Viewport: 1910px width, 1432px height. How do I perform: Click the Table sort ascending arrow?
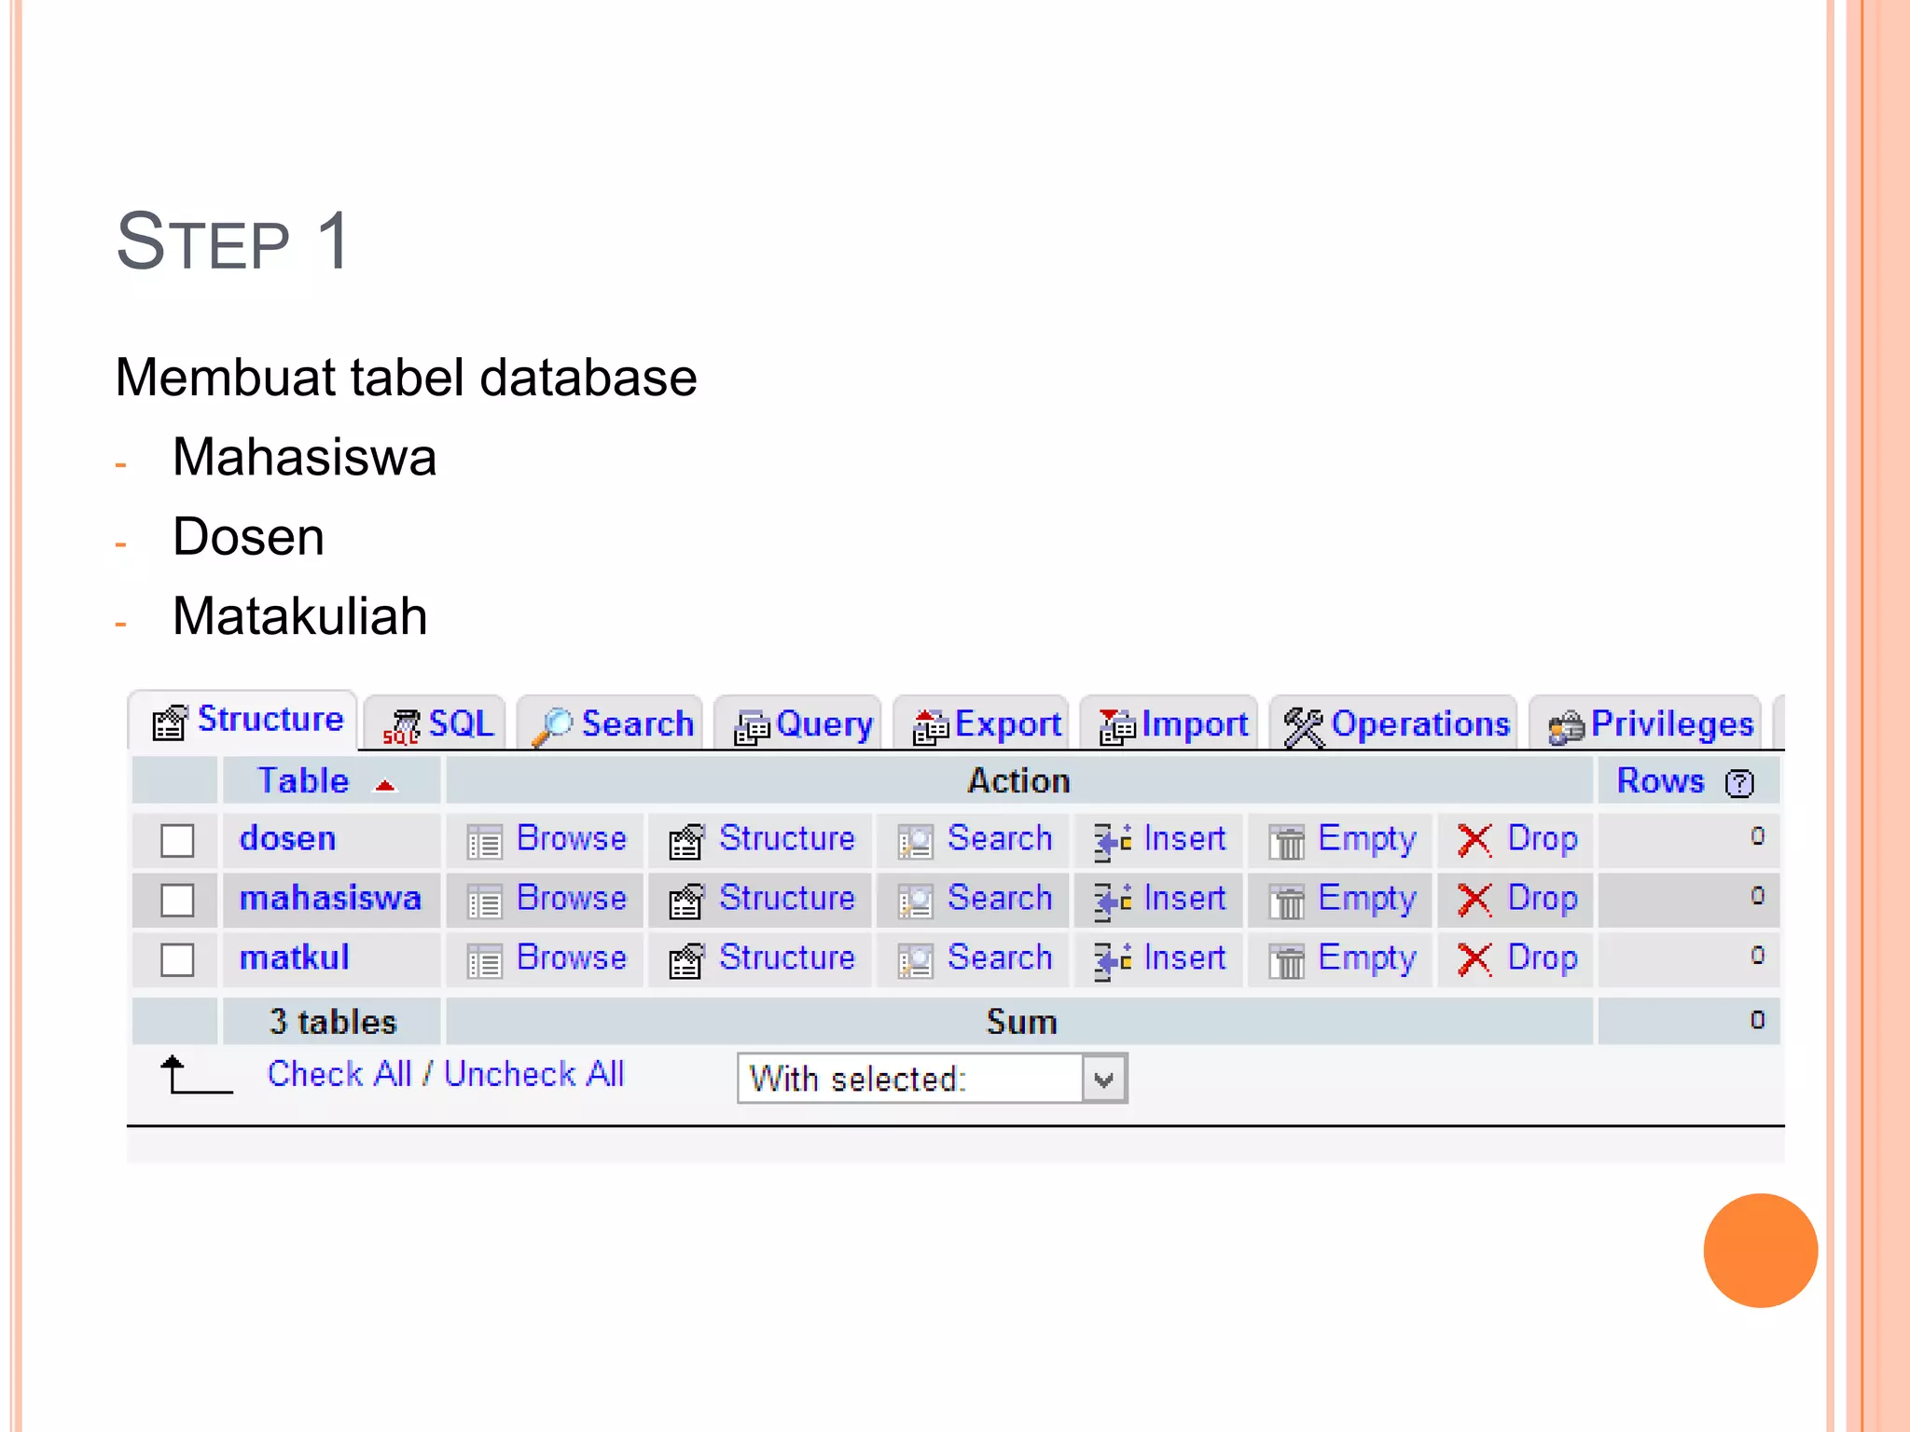point(385,786)
